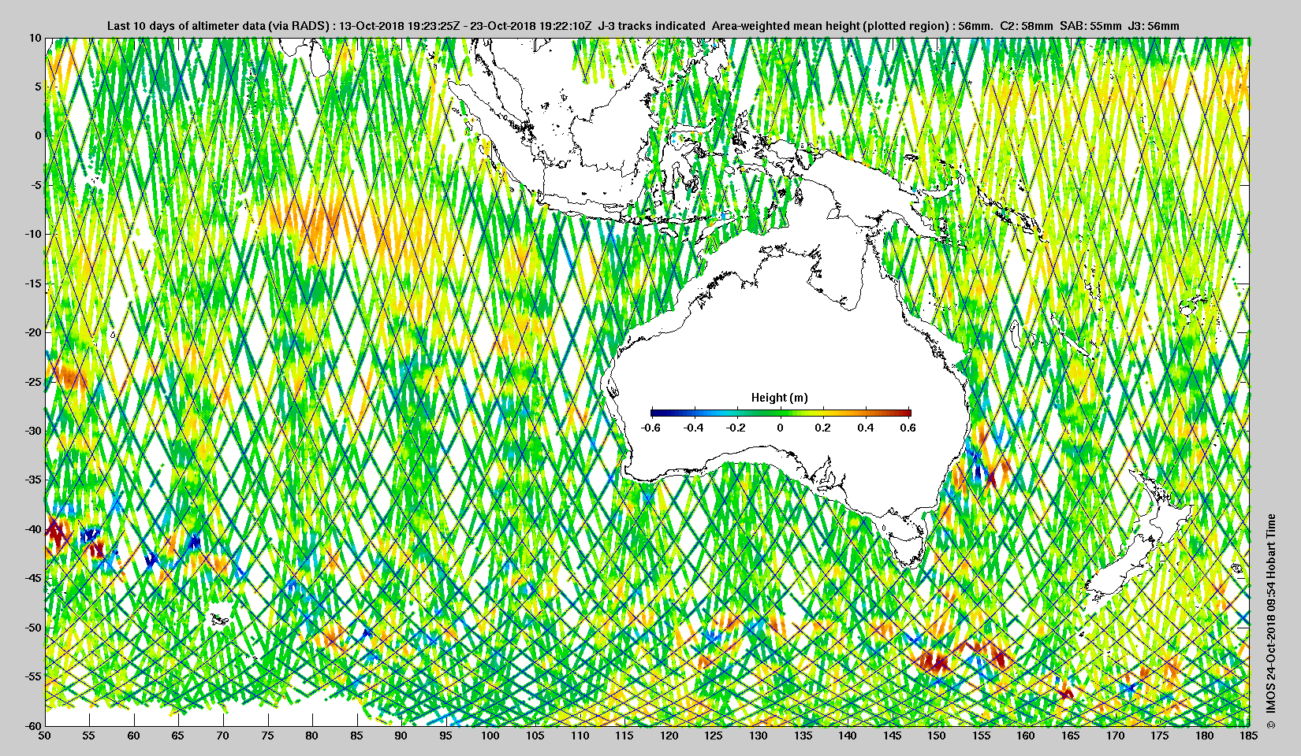Click longitude label 180 on bottom axis
The width and height of the screenshot is (1301, 756).
pyautogui.click(x=1204, y=736)
